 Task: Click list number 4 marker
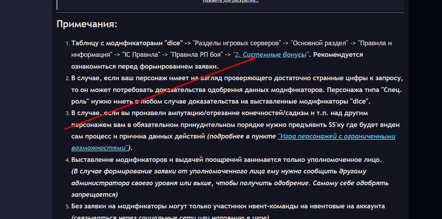pos(67,160)
